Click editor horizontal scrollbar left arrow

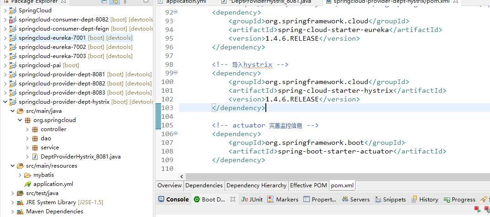tap(182, 177)
